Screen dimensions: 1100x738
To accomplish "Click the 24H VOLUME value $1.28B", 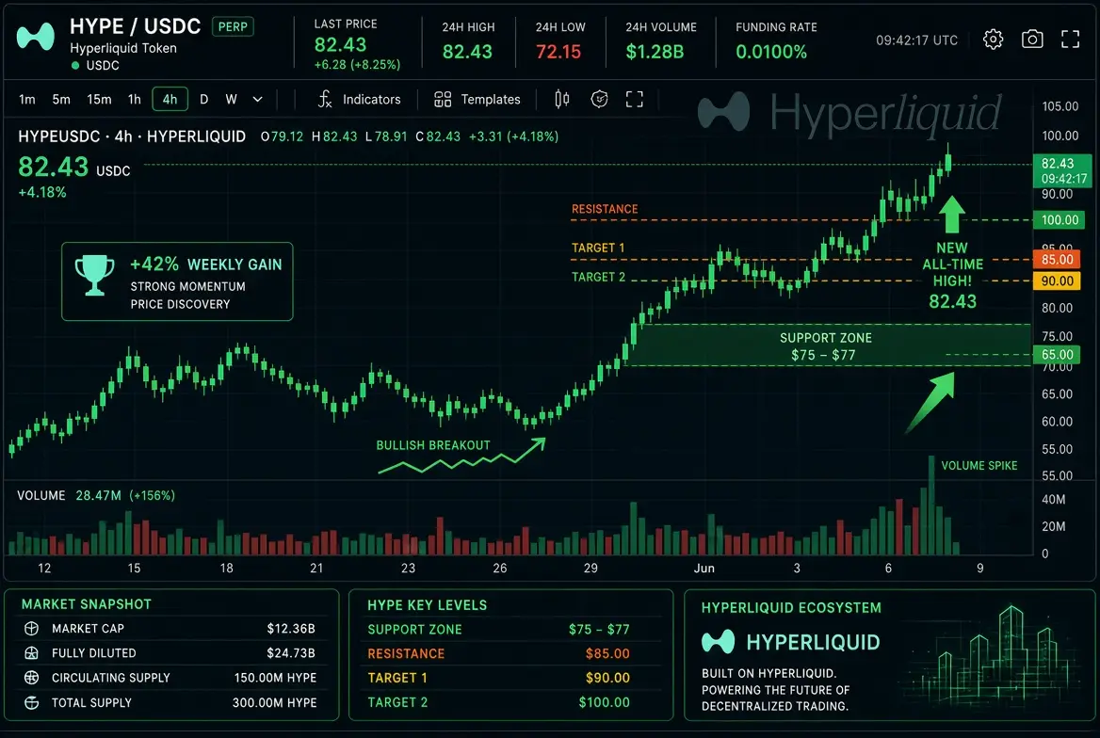I will tap(655, 52).
